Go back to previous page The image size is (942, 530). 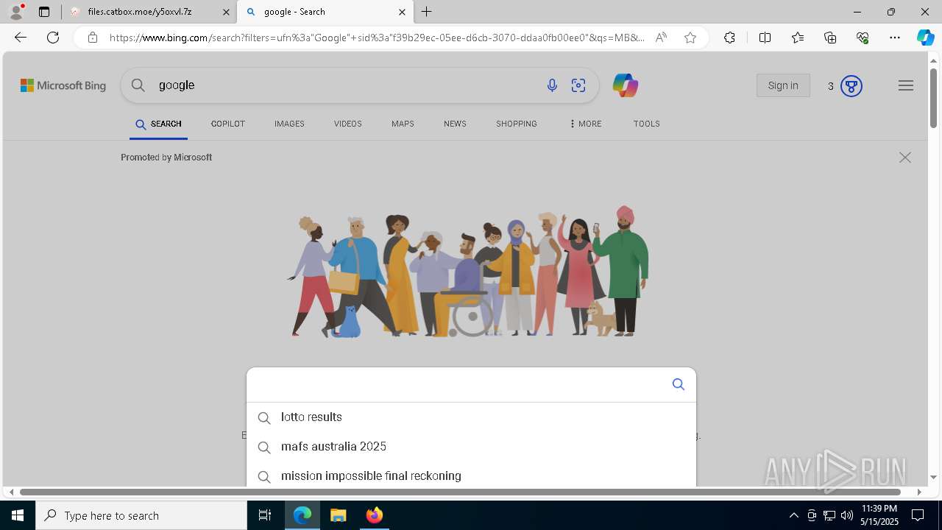(21, 38)
